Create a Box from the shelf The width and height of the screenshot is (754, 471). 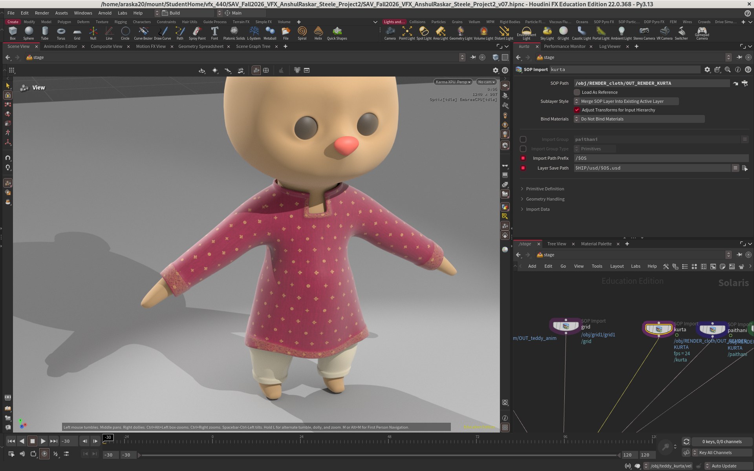(13, 33)
